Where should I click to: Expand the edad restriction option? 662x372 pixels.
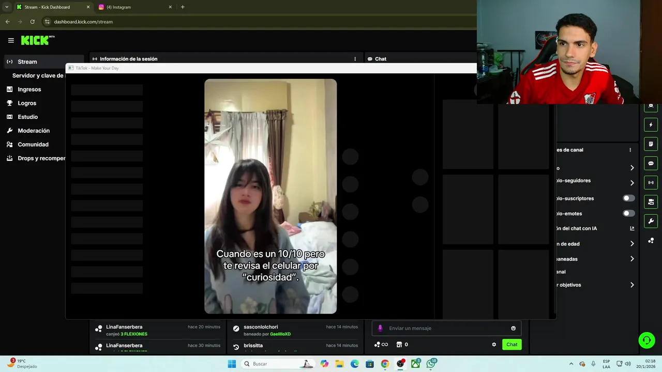(631, 243)
